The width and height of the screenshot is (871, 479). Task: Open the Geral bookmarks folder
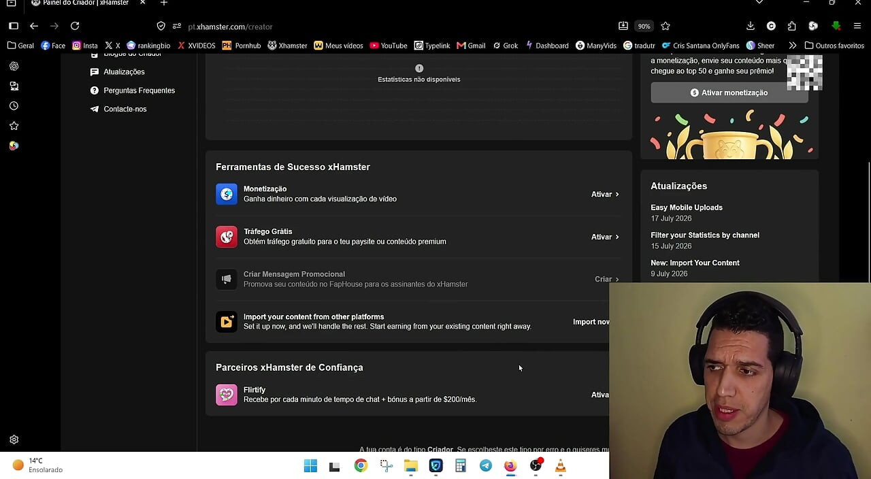pyautogui.click(x=20, y=46)
